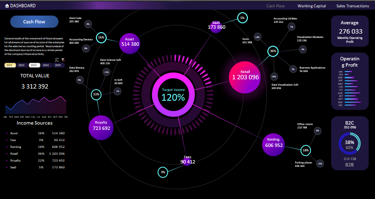Viewport: 375px width, 199px height.
Task: Toggle the 2021 year slicer
Action: click(x=10, y=65)
